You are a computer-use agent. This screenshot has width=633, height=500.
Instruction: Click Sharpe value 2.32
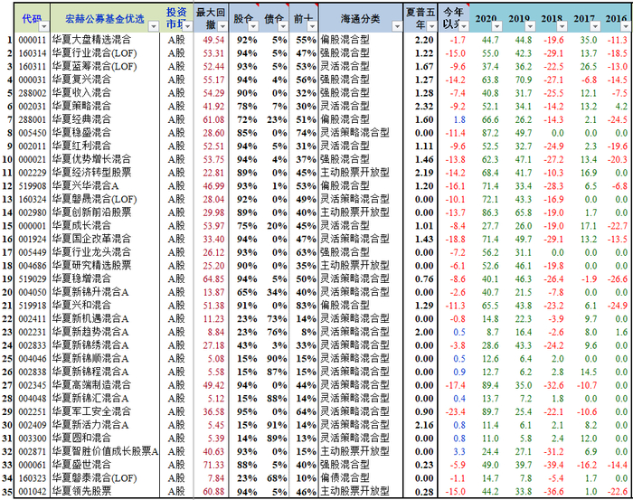tap(424, 107)
